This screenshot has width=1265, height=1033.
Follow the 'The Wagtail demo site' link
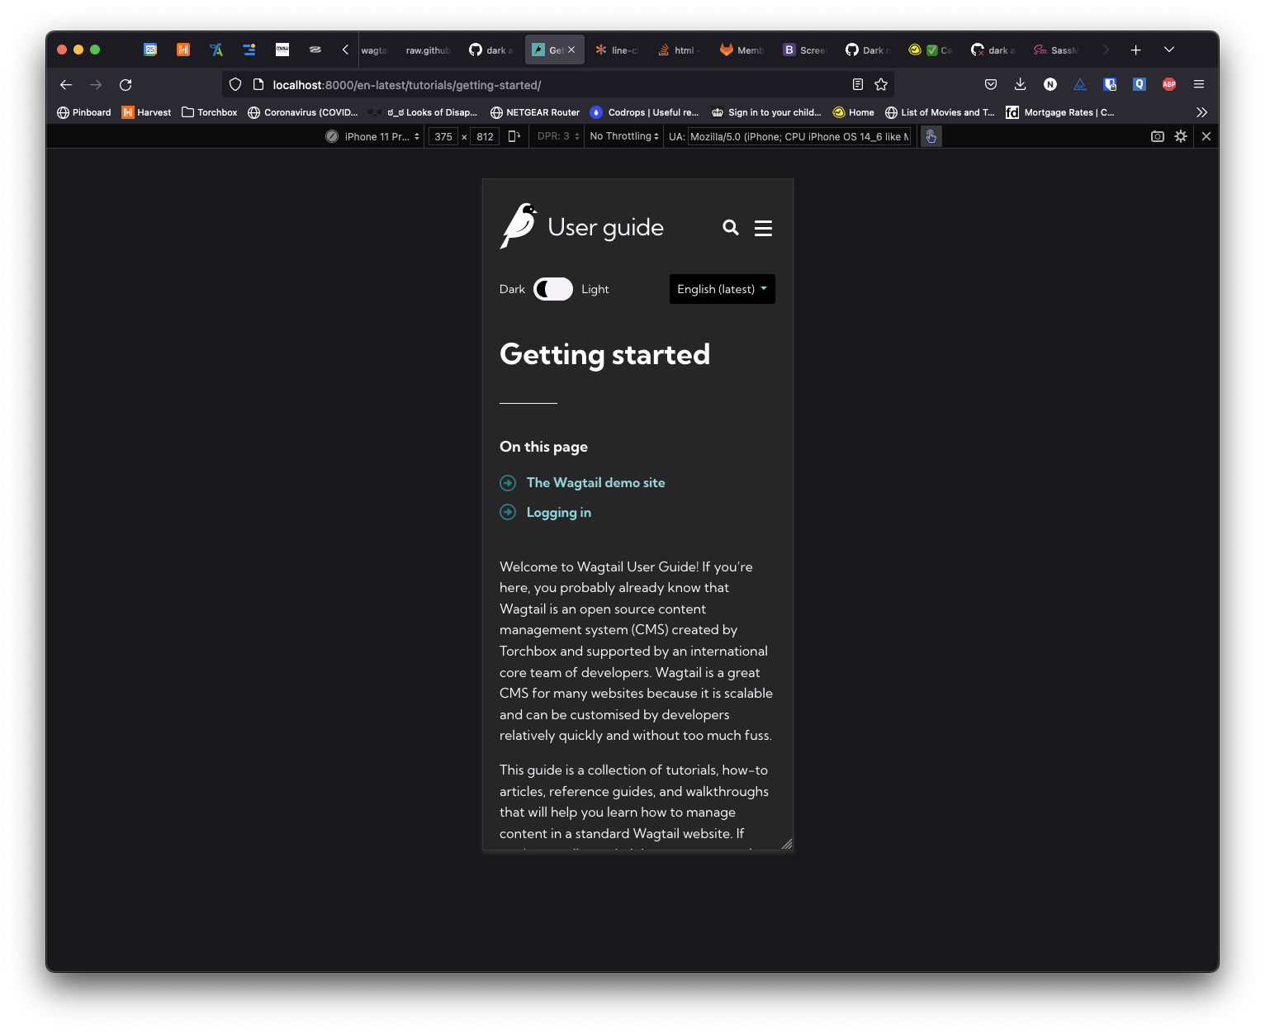[x=595, y=482]
